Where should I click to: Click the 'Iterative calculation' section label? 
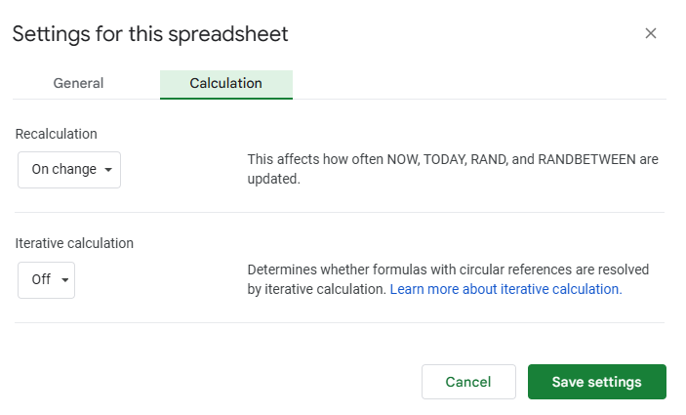tap(74, 243)
